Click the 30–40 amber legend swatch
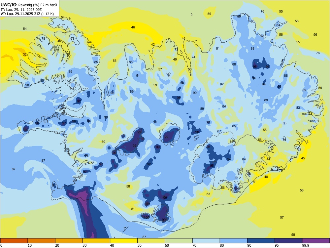 [x=96, y=241]
